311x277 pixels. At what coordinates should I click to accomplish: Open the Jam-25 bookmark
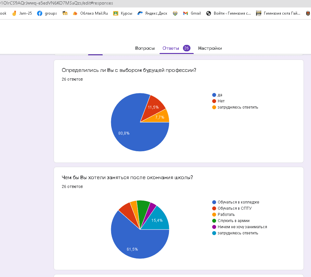coord(22,13)
